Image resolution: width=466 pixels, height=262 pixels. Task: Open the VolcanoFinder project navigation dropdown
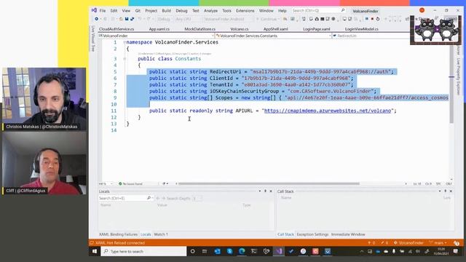tap(156, 36)
